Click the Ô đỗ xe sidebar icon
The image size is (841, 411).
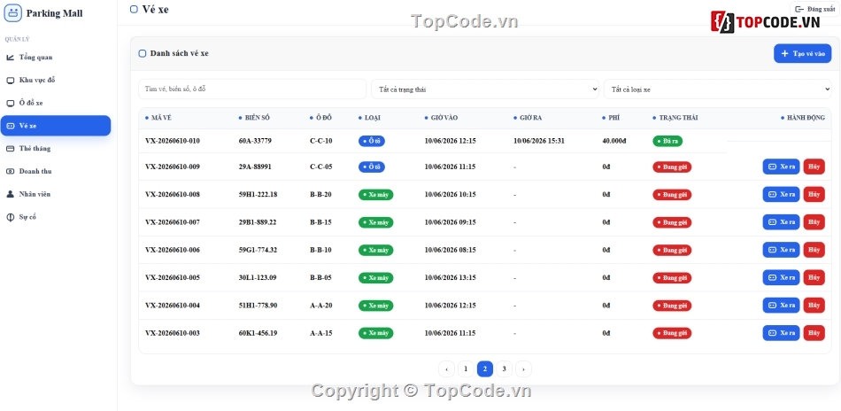pyautogui.click(x=11, y=103)
